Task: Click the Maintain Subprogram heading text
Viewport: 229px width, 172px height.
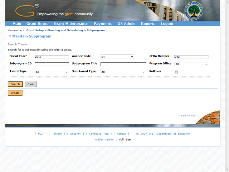Action: pos(32,36)
